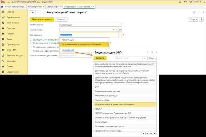
Task: Click Записать и закрыть button
Action: pyautogui.click(x=42, y=19)
